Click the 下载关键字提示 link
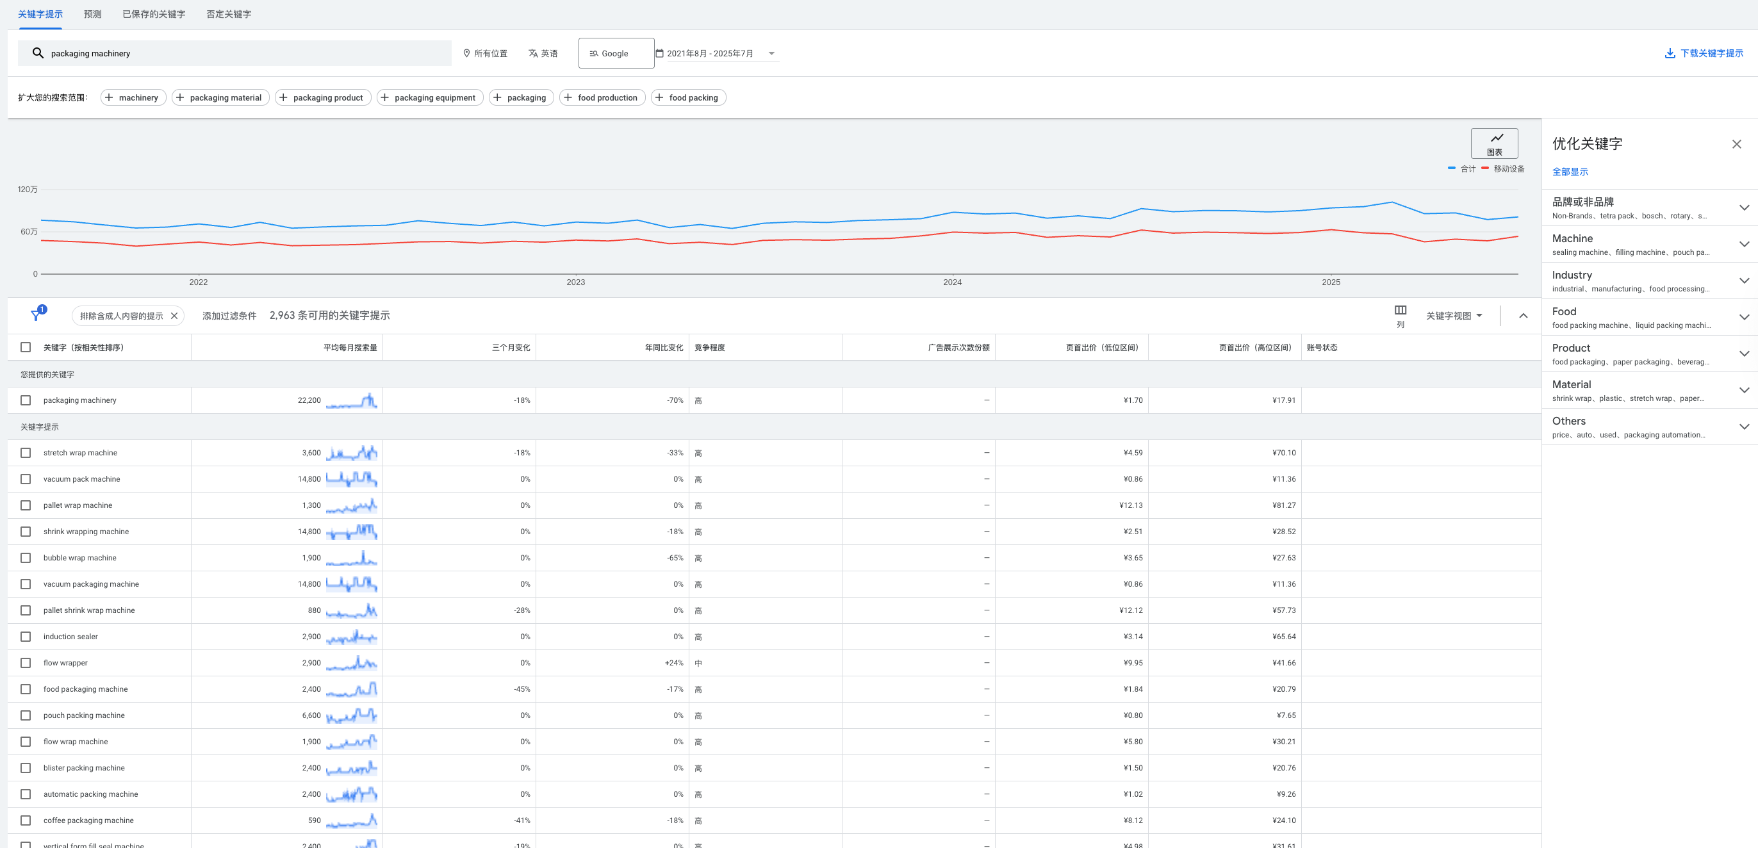This screenshot has width=1758, height=848. click(x=1712, y=53)
